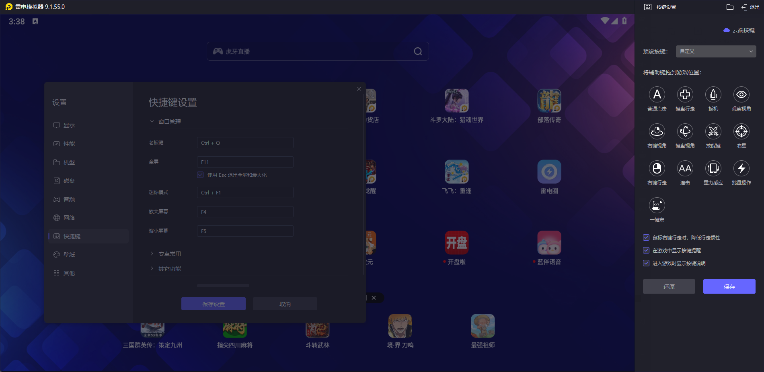This screenshot has width=764, height=372.
Task: Click the 还原 button
Action: pyautogui.click(x=669, y=286)
